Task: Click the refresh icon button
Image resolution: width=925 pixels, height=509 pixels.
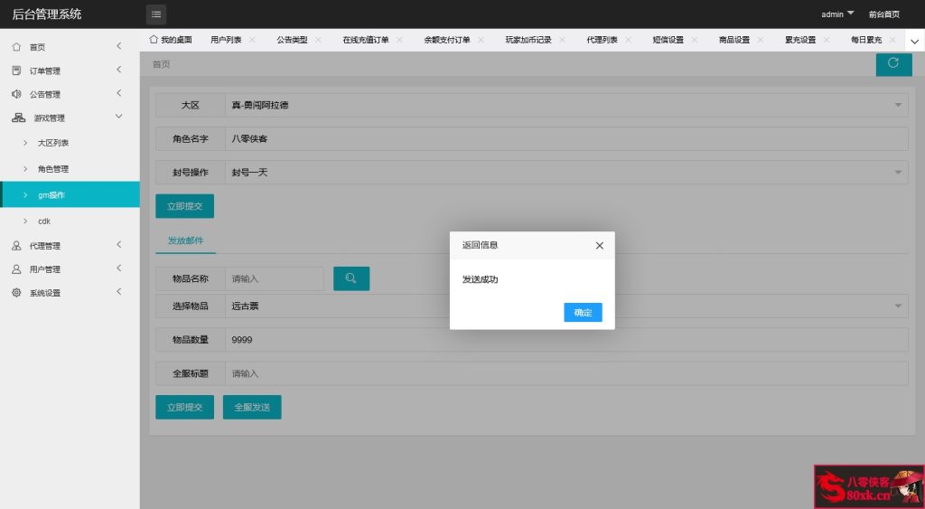Action: pyautogui.click(x=893, y=64)
